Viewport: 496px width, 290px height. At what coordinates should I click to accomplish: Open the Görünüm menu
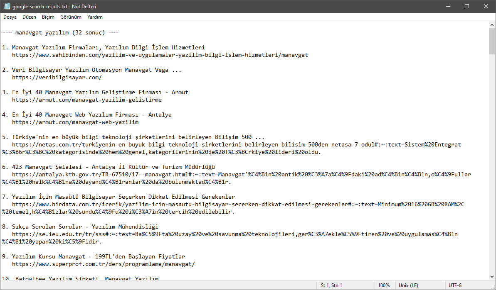tap(71, 17)
